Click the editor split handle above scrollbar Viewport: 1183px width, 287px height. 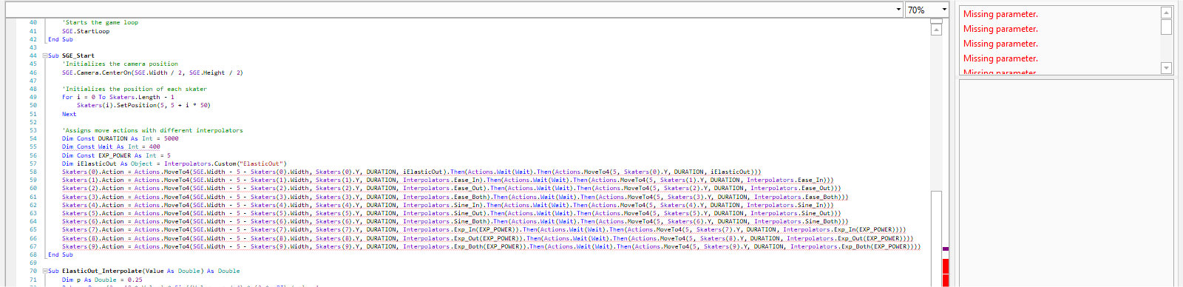click(936, 21)
